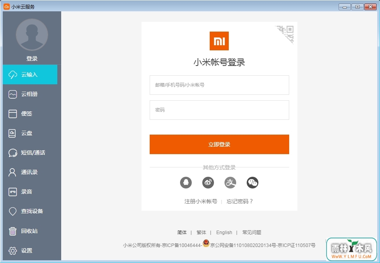Minimize the 小米云服务 window
The height and width of the screenshot is (263, 380).
[x=345, y=7]
